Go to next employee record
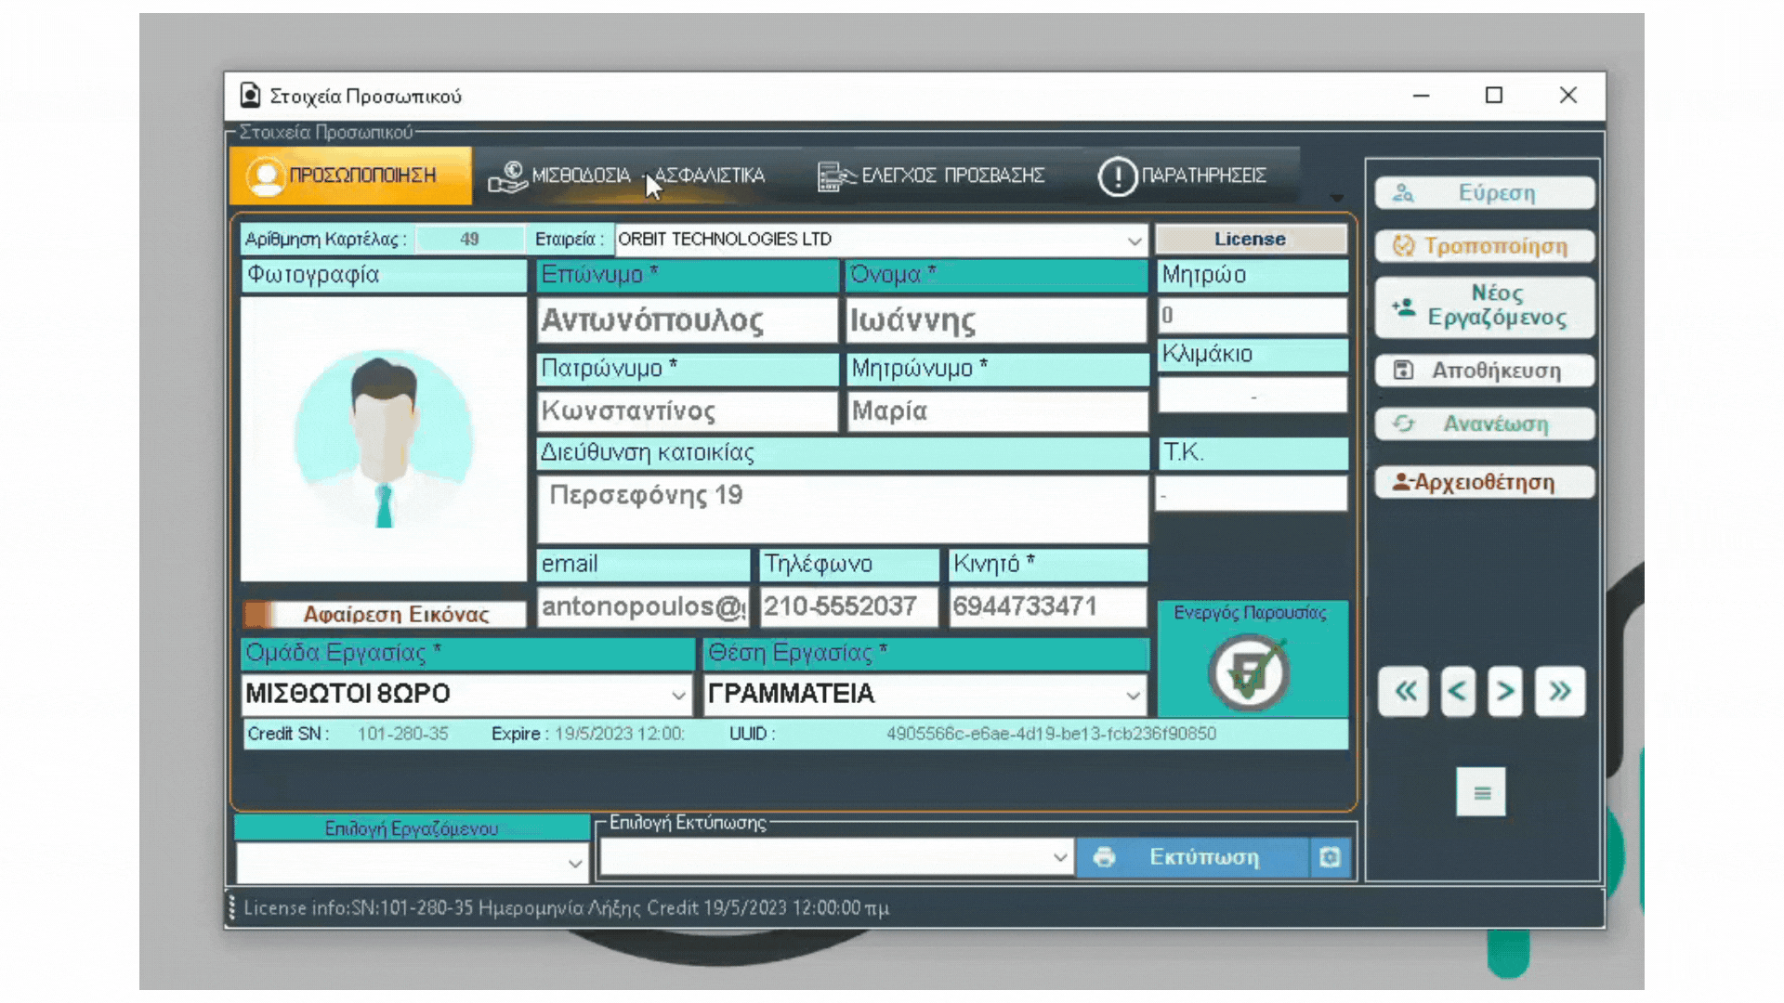 point(1505,691)
